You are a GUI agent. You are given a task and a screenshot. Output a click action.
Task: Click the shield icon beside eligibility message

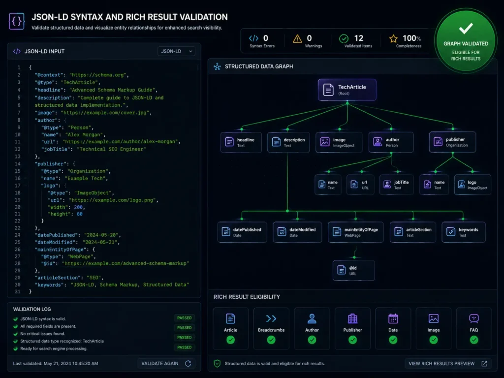coord(217,364)
